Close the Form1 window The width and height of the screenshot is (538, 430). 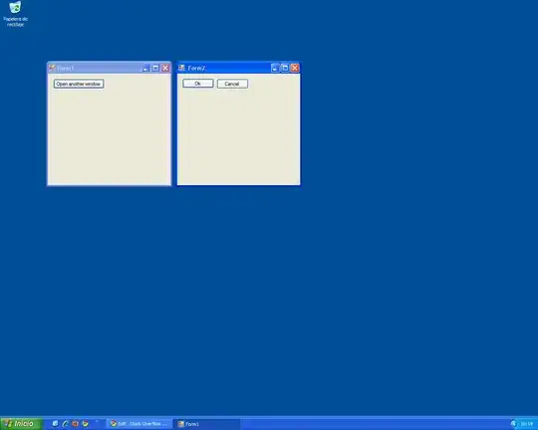165,69
